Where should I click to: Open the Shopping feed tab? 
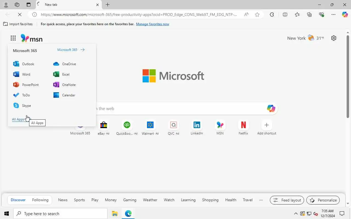pyautogui.click(x=210, y=200)
